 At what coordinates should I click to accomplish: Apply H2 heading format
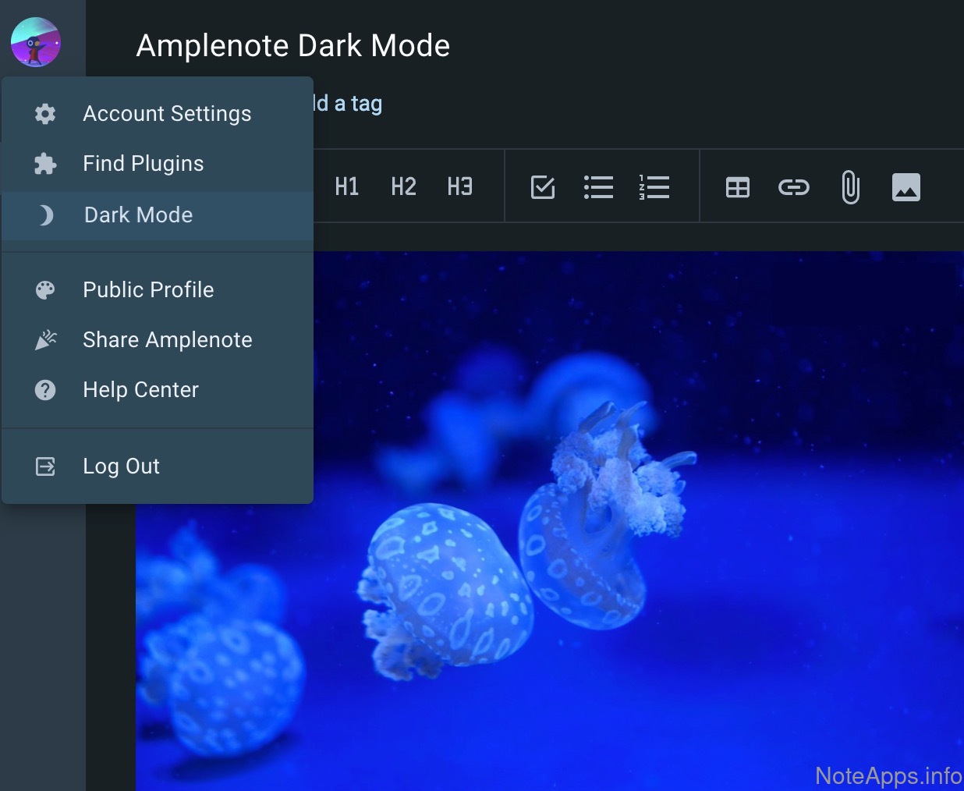click(x=403, y=187)
